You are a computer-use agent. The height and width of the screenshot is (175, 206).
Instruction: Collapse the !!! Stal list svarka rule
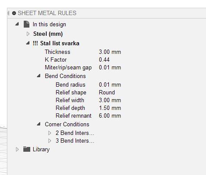point(28,43)
